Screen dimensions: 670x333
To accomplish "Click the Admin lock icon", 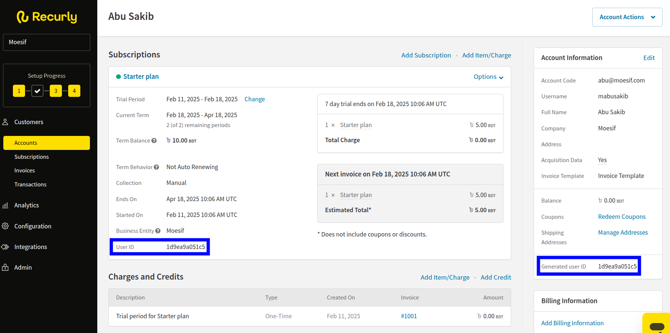I will (x=6, y=267).
